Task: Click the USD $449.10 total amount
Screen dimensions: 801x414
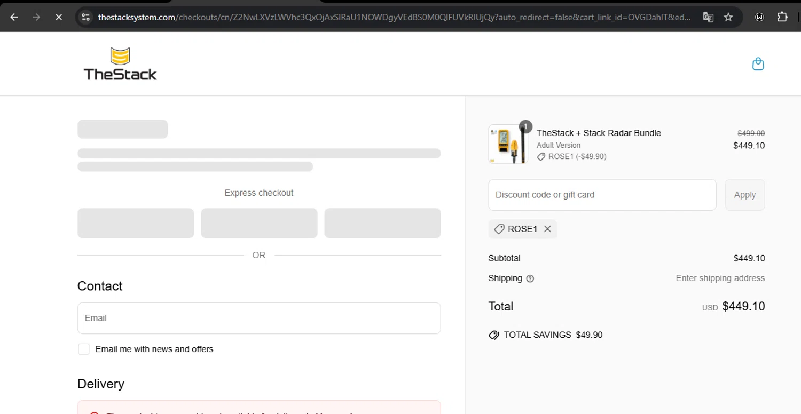Action: (x=733, y=306)
